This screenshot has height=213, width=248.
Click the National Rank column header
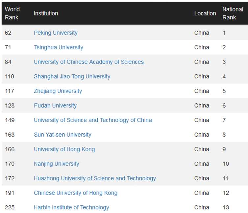pos(233,13)
